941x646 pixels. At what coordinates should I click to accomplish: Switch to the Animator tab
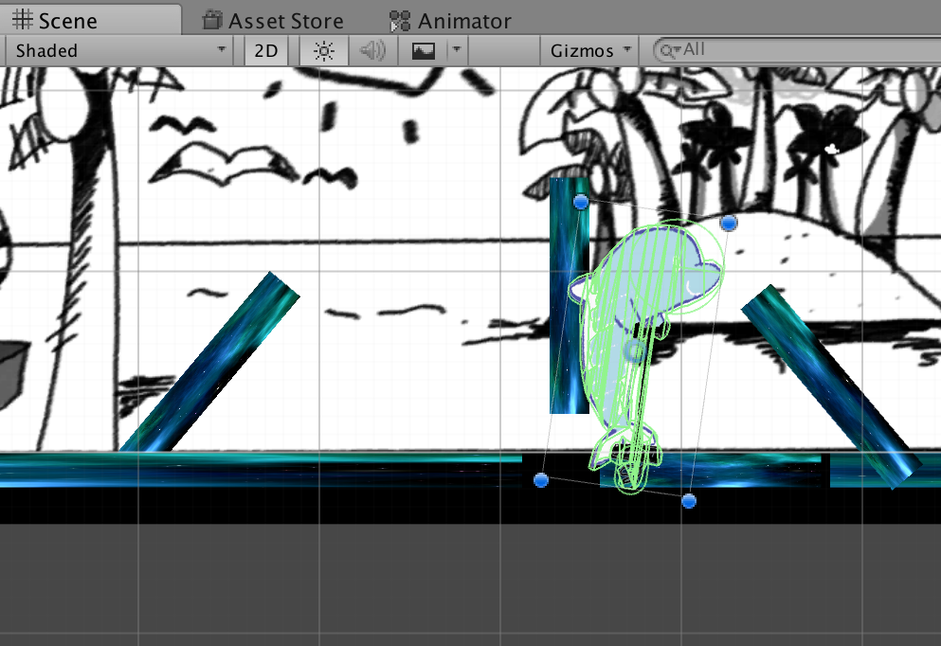click(450, 21)
